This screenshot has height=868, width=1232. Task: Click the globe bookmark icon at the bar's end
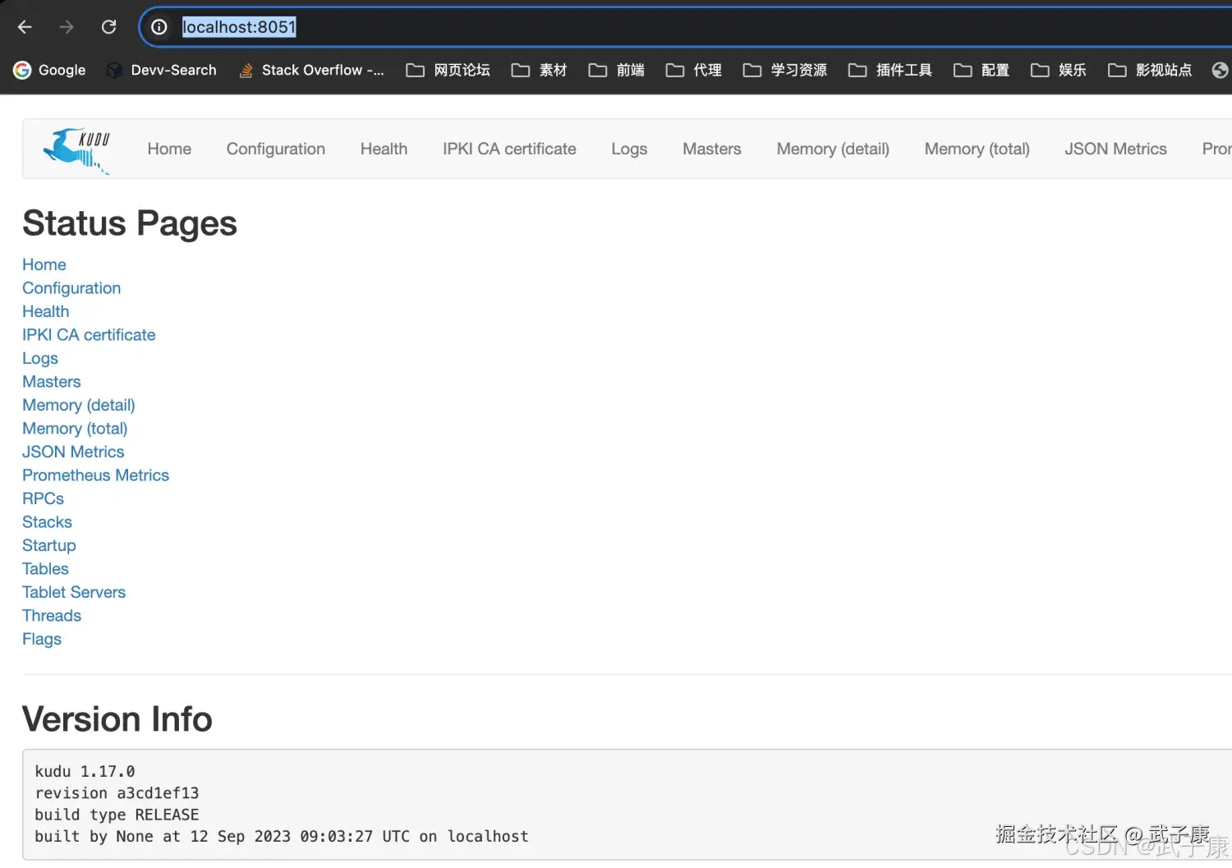(x=1221, y=70)
